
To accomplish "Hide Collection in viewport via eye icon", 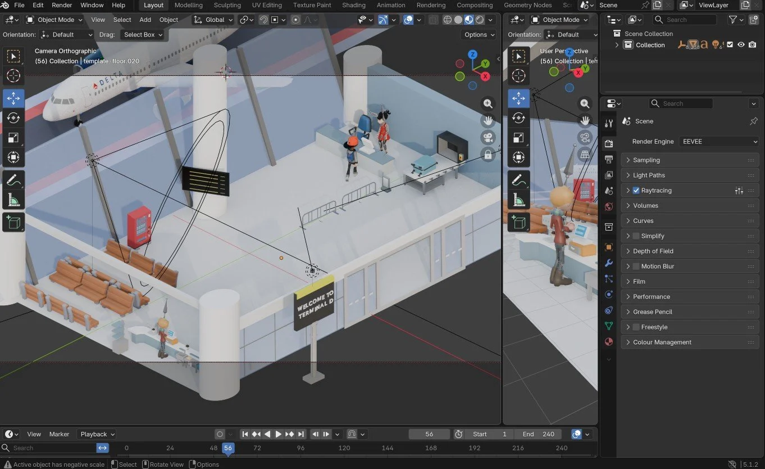I will click(x=741, y=45).
